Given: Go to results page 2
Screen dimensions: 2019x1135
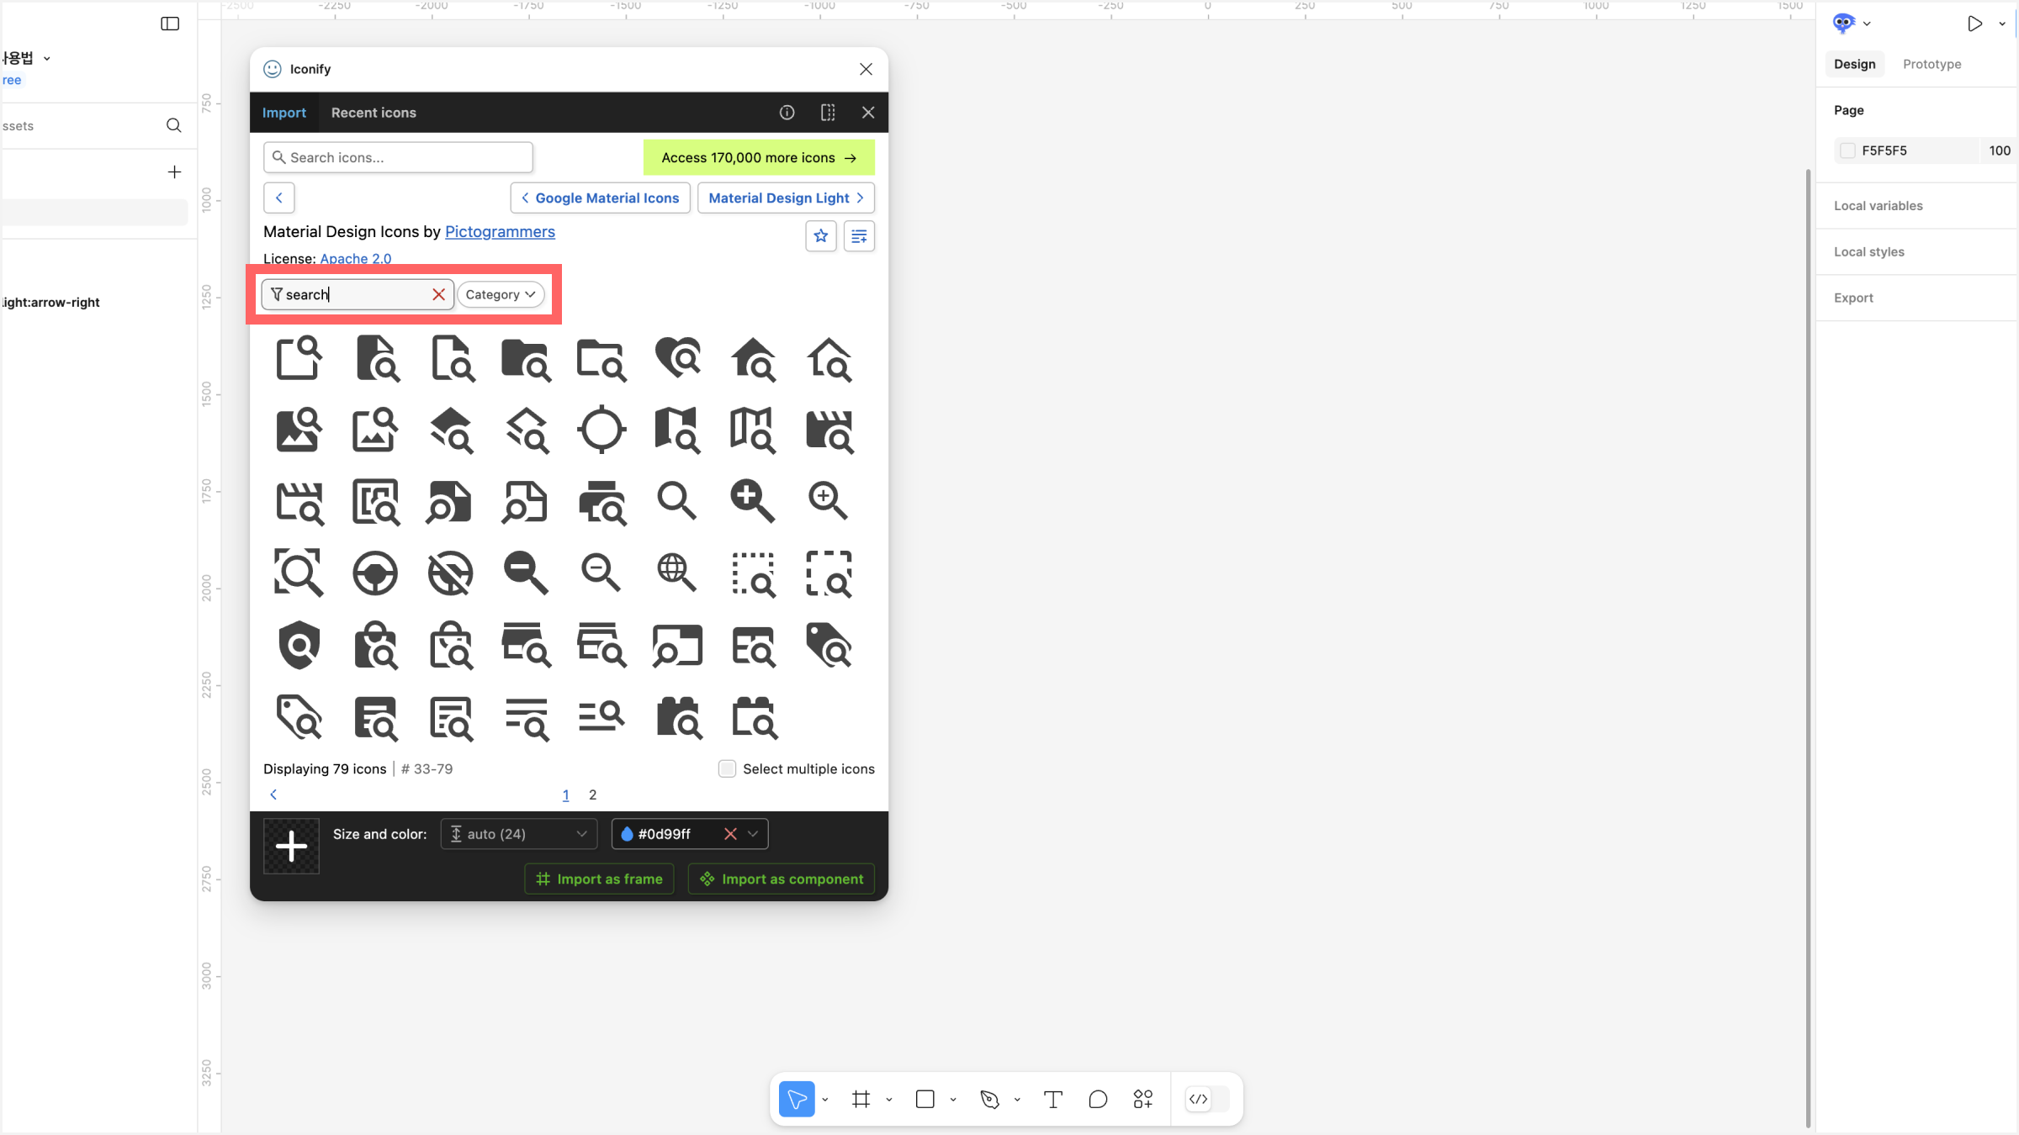Looking at the screenshot, I should [x=593, y=794].
